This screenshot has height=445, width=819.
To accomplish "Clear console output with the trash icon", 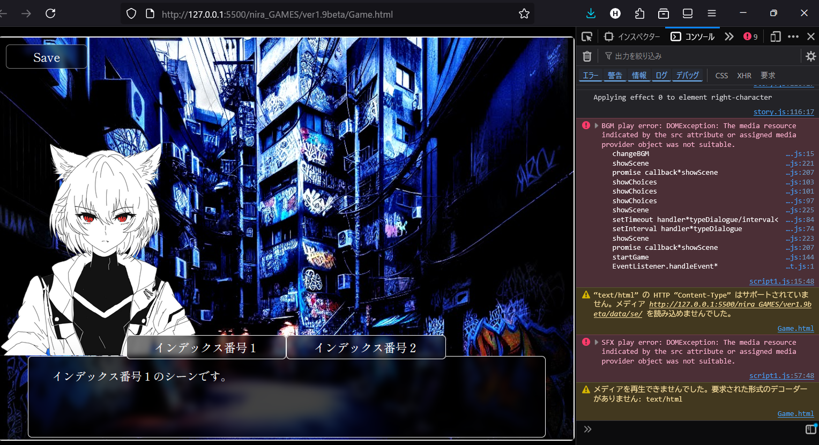I will click(x=587, y=56).
